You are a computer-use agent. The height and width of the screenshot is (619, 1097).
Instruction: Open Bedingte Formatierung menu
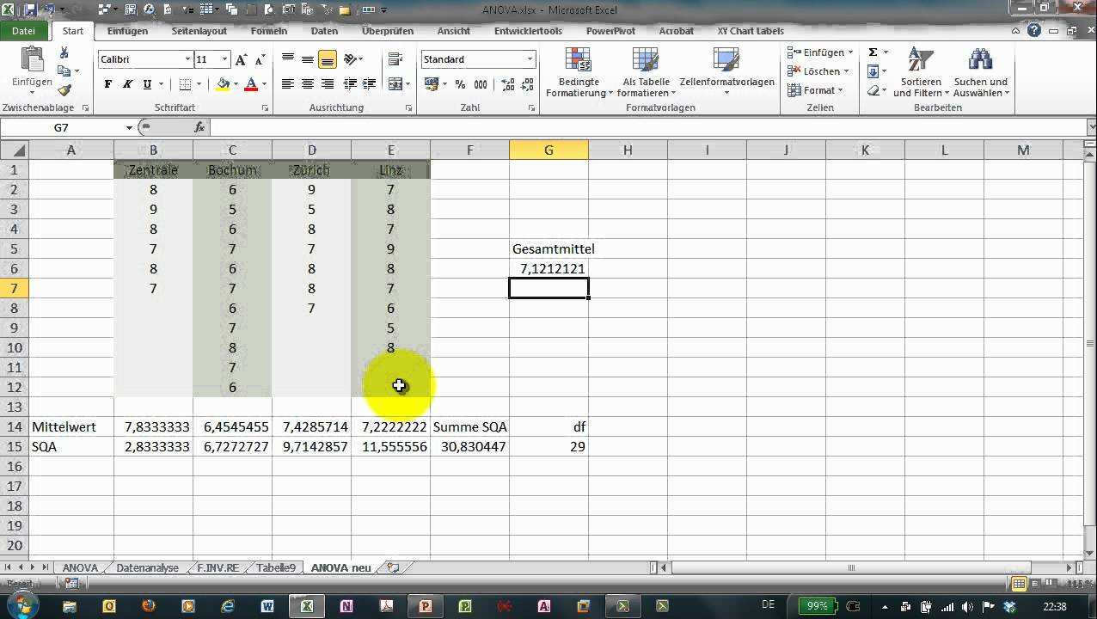(579, 73)
